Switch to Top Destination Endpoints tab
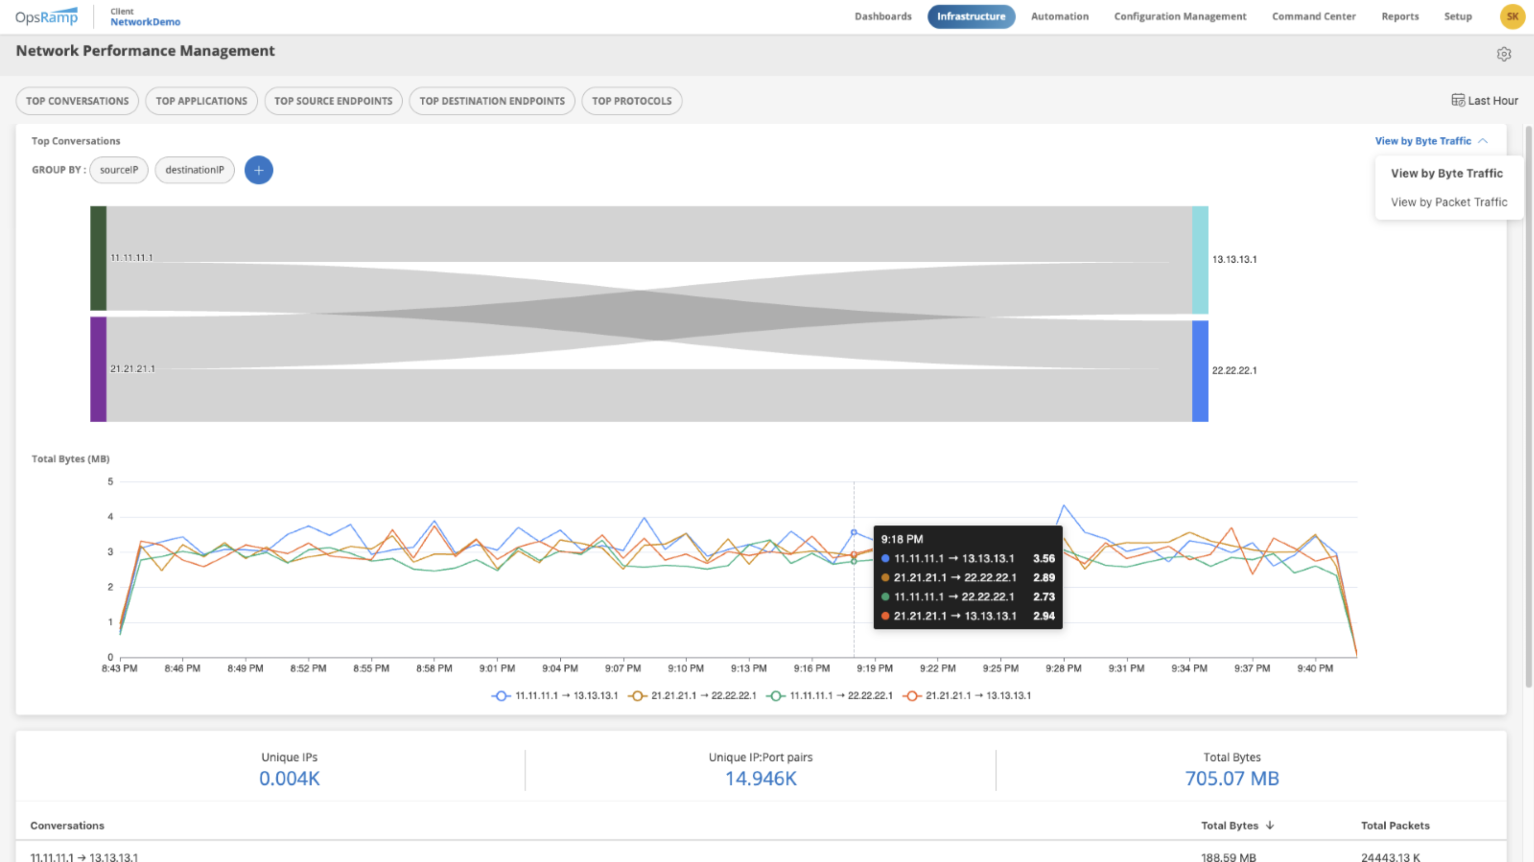This screenshot has height=862, width=1534. [492, 101]
